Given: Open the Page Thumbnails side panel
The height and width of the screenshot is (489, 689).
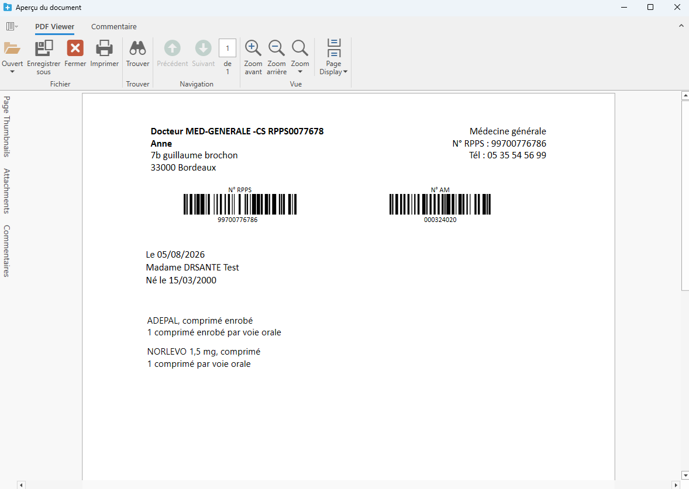Looking at the screenshot, I should click(x=6, y=126).
